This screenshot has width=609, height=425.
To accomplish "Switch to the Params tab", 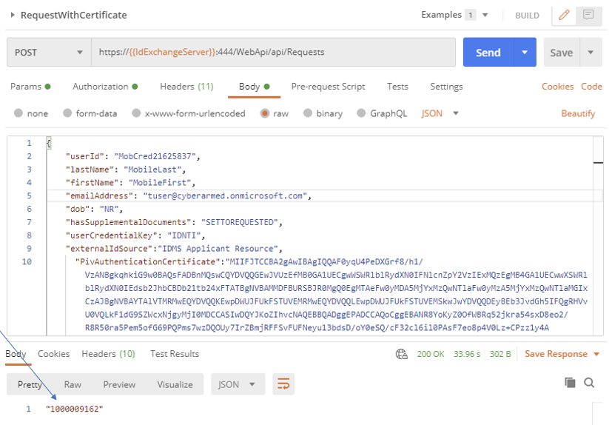I will (x=30, y=86).
